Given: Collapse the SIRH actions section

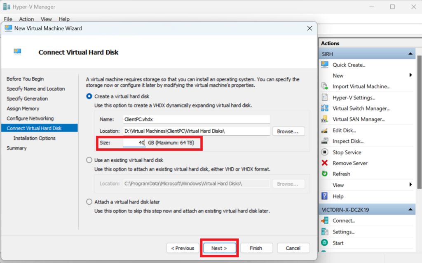Looking at the screenshot, I should click(410, 54).
